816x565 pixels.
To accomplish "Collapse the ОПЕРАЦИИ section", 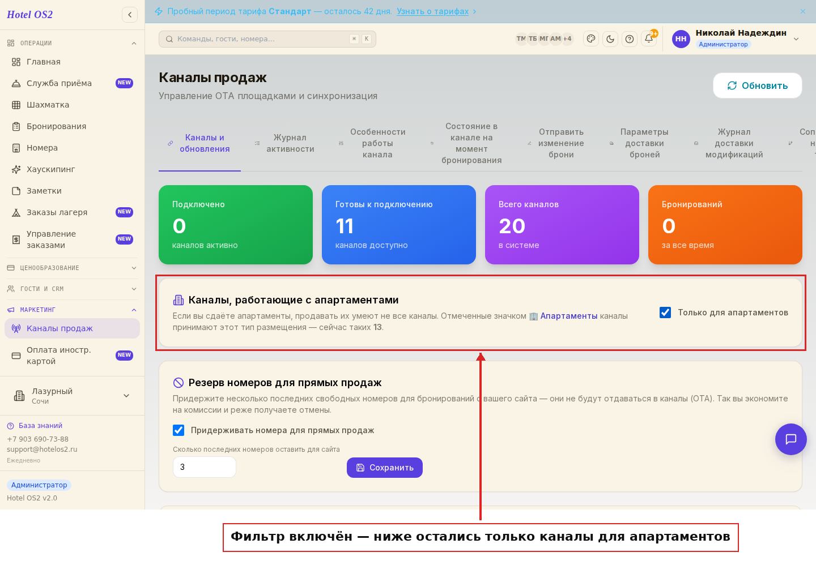I will coord(72,43).
